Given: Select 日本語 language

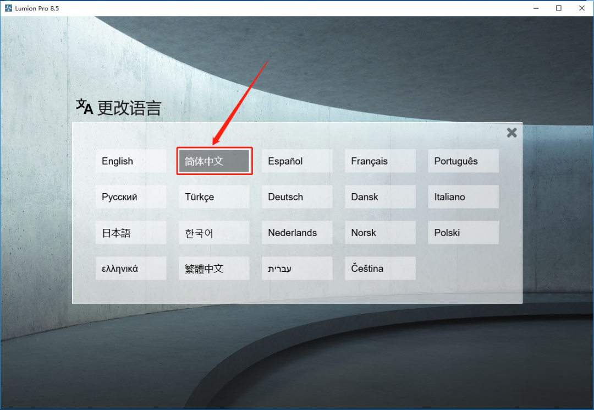Looking at the screenshot, I should [131, 233].
